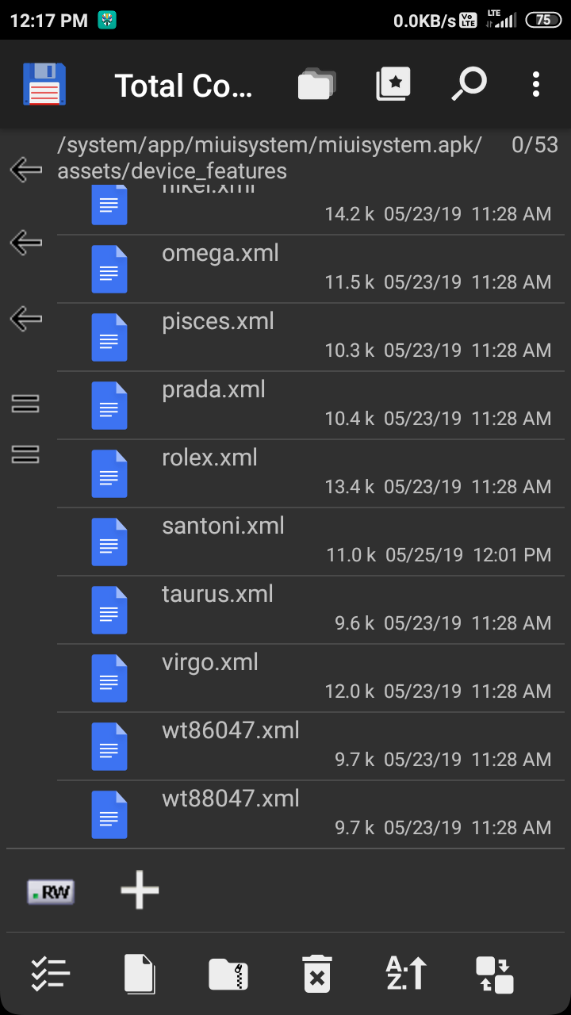Open the folder history icon
This screenshot has width=571, height=1015.
pyautogui.click(x=316, y=84)
